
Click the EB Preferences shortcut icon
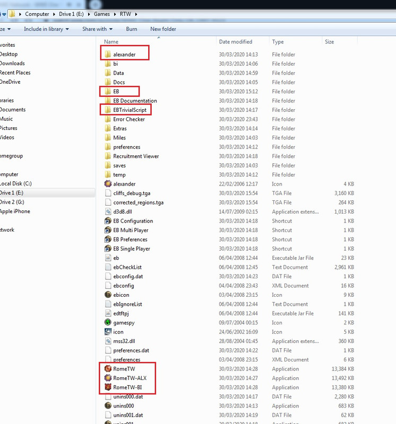[x=108, y=240]
